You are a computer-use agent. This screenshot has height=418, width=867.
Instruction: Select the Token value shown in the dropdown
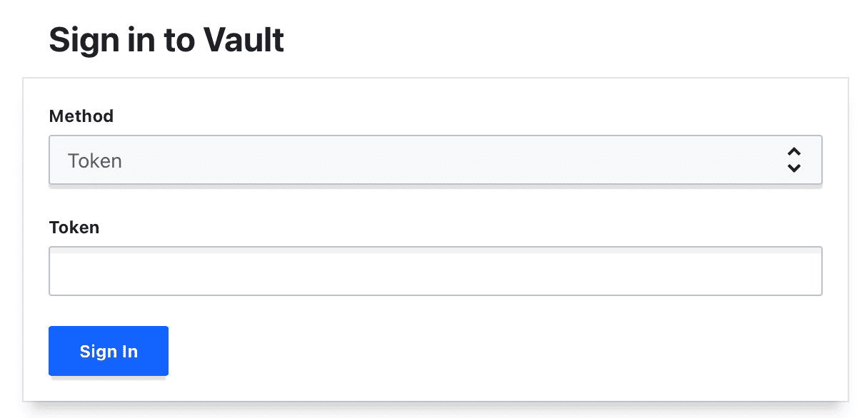(95, 160)
